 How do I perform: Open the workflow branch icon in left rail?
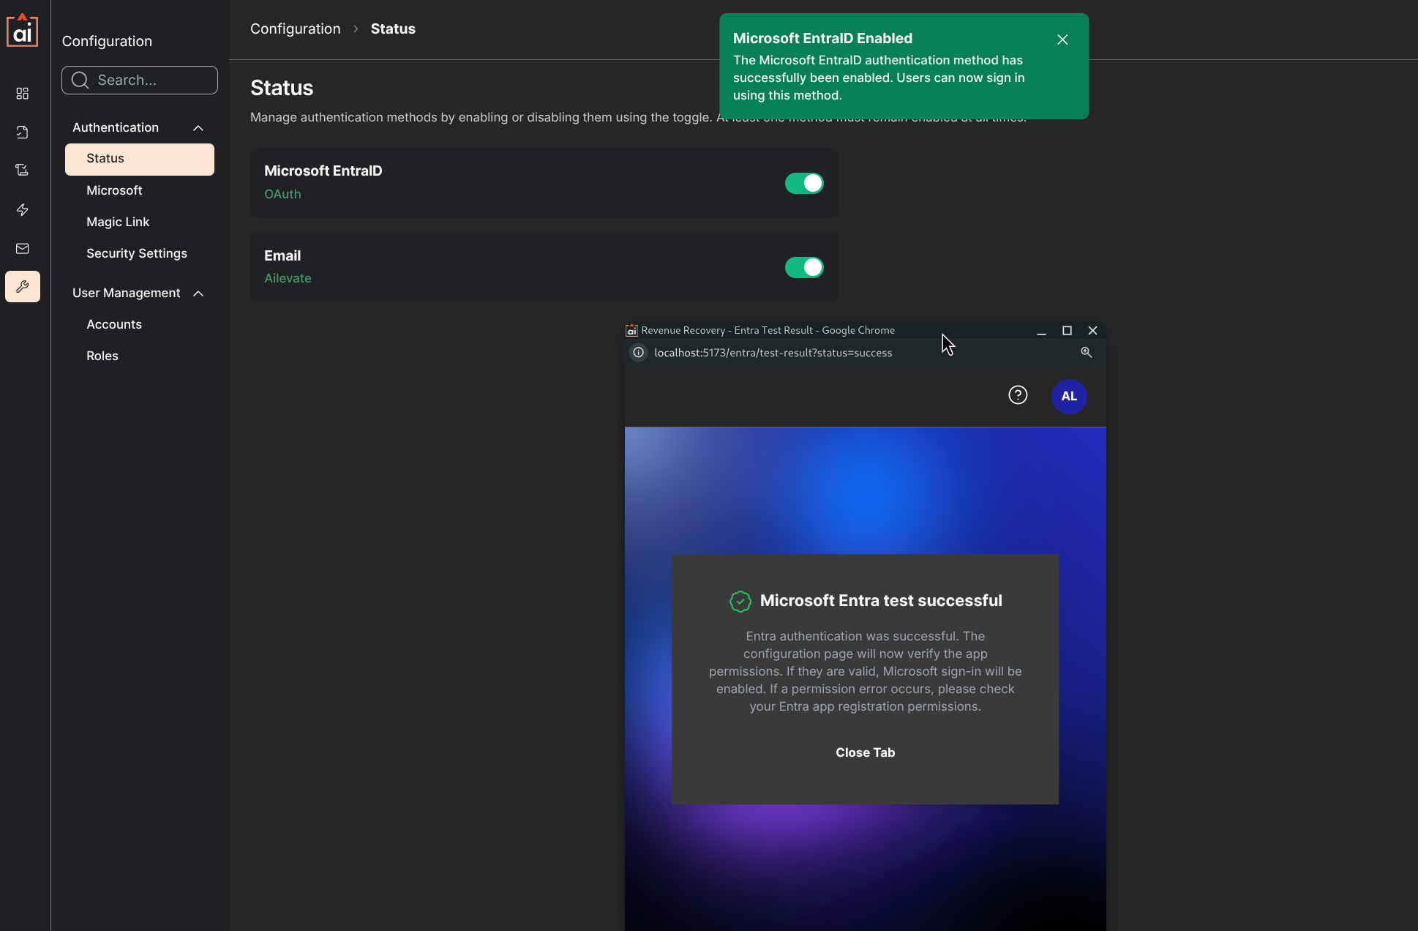coord(23,171)
